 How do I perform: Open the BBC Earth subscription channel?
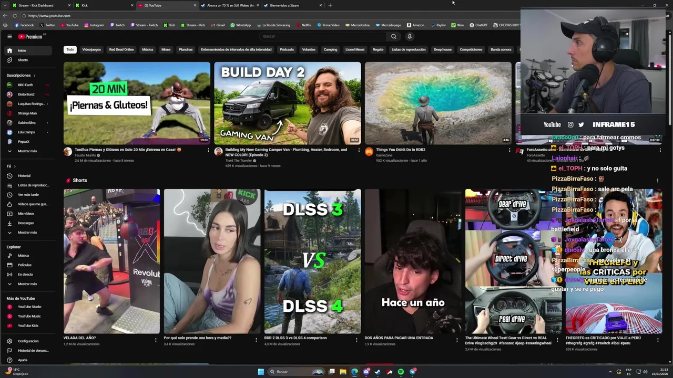coord(29,85)
